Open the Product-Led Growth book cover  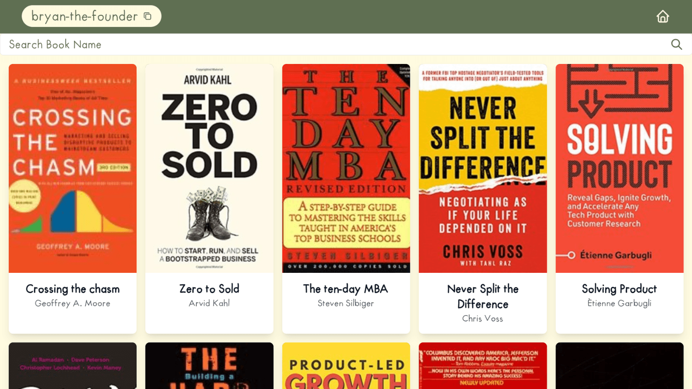(x=346, y=366)
